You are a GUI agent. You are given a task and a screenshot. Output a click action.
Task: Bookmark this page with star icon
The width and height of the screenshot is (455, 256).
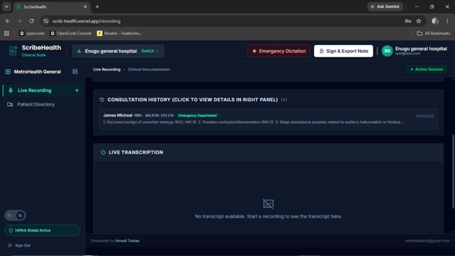pos(418,21)
